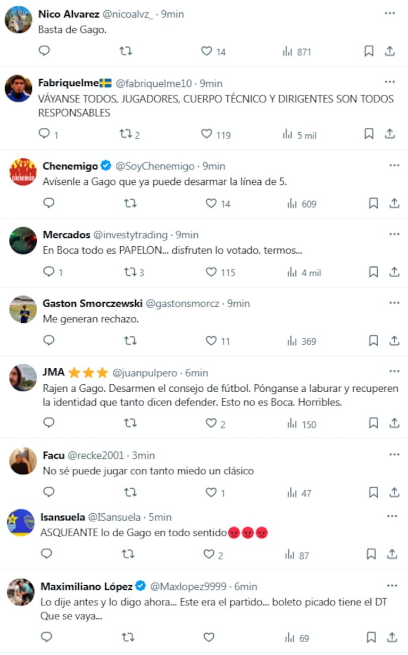Screen dimensions: 408x655
Task: Bookmark Nico Alvarez's tweet
Action: point(369,51)
